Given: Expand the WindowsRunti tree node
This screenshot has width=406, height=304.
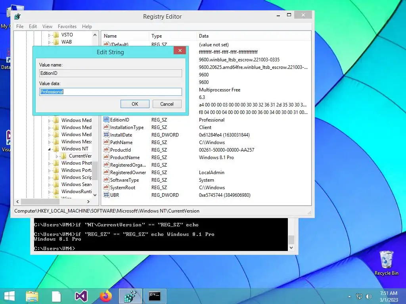Looking at the screenshot, I should coord(49,192).
